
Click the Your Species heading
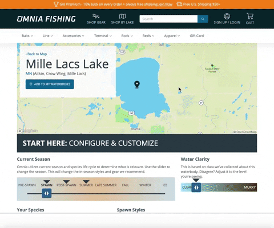(30, 210)
